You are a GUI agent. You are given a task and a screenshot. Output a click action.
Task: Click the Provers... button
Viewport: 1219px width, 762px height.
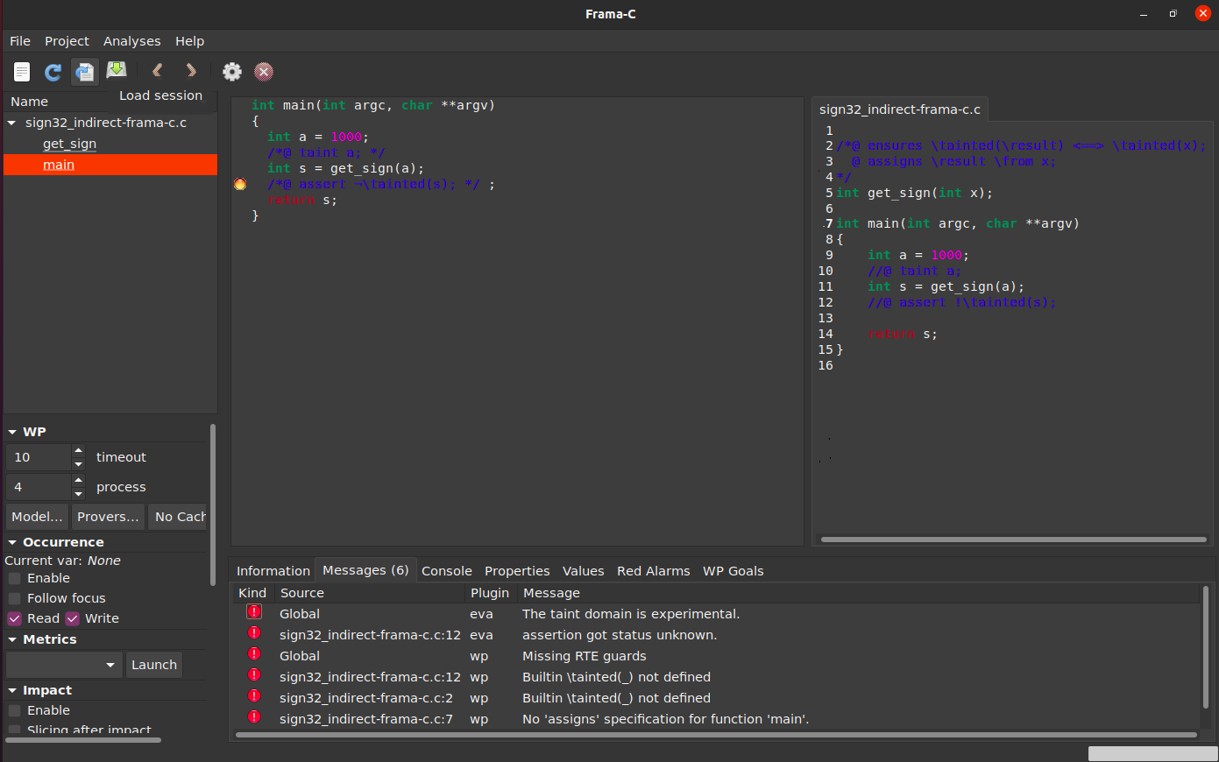point(108,517)
